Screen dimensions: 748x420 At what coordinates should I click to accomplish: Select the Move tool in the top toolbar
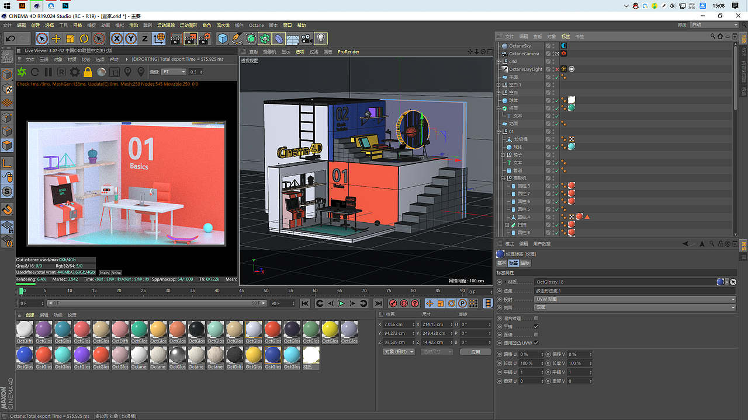point(56,38)
